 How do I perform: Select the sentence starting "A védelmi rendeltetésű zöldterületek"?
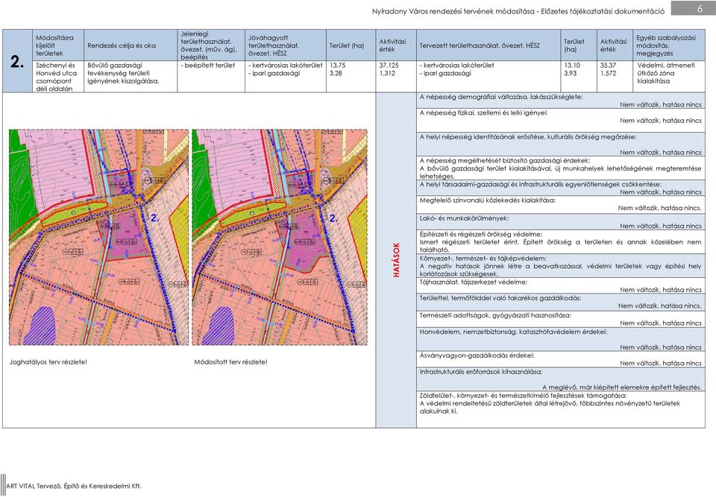click(550, 408)
